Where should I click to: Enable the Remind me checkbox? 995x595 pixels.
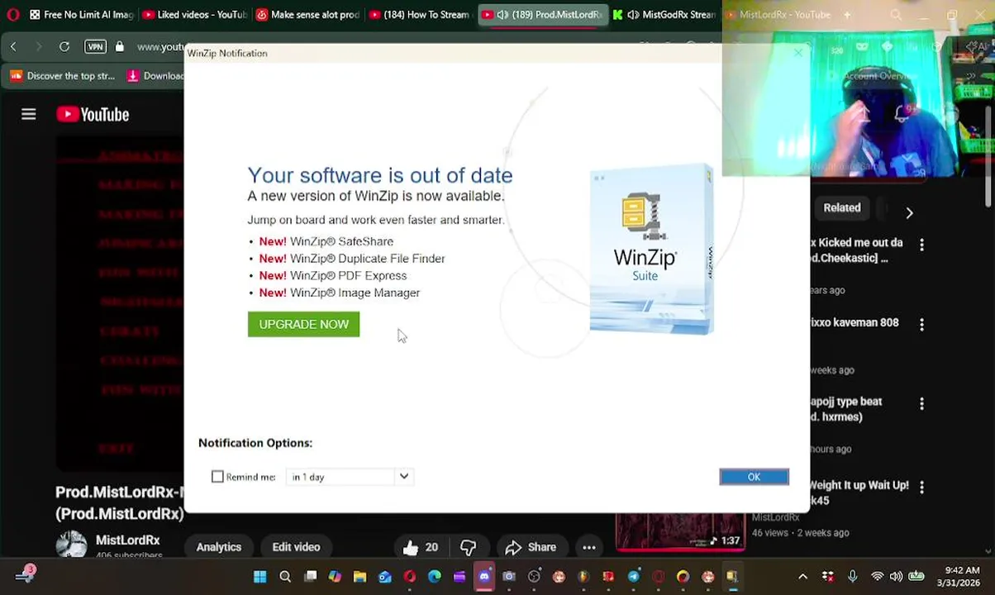pyautogui.click(x=217, y=477)
